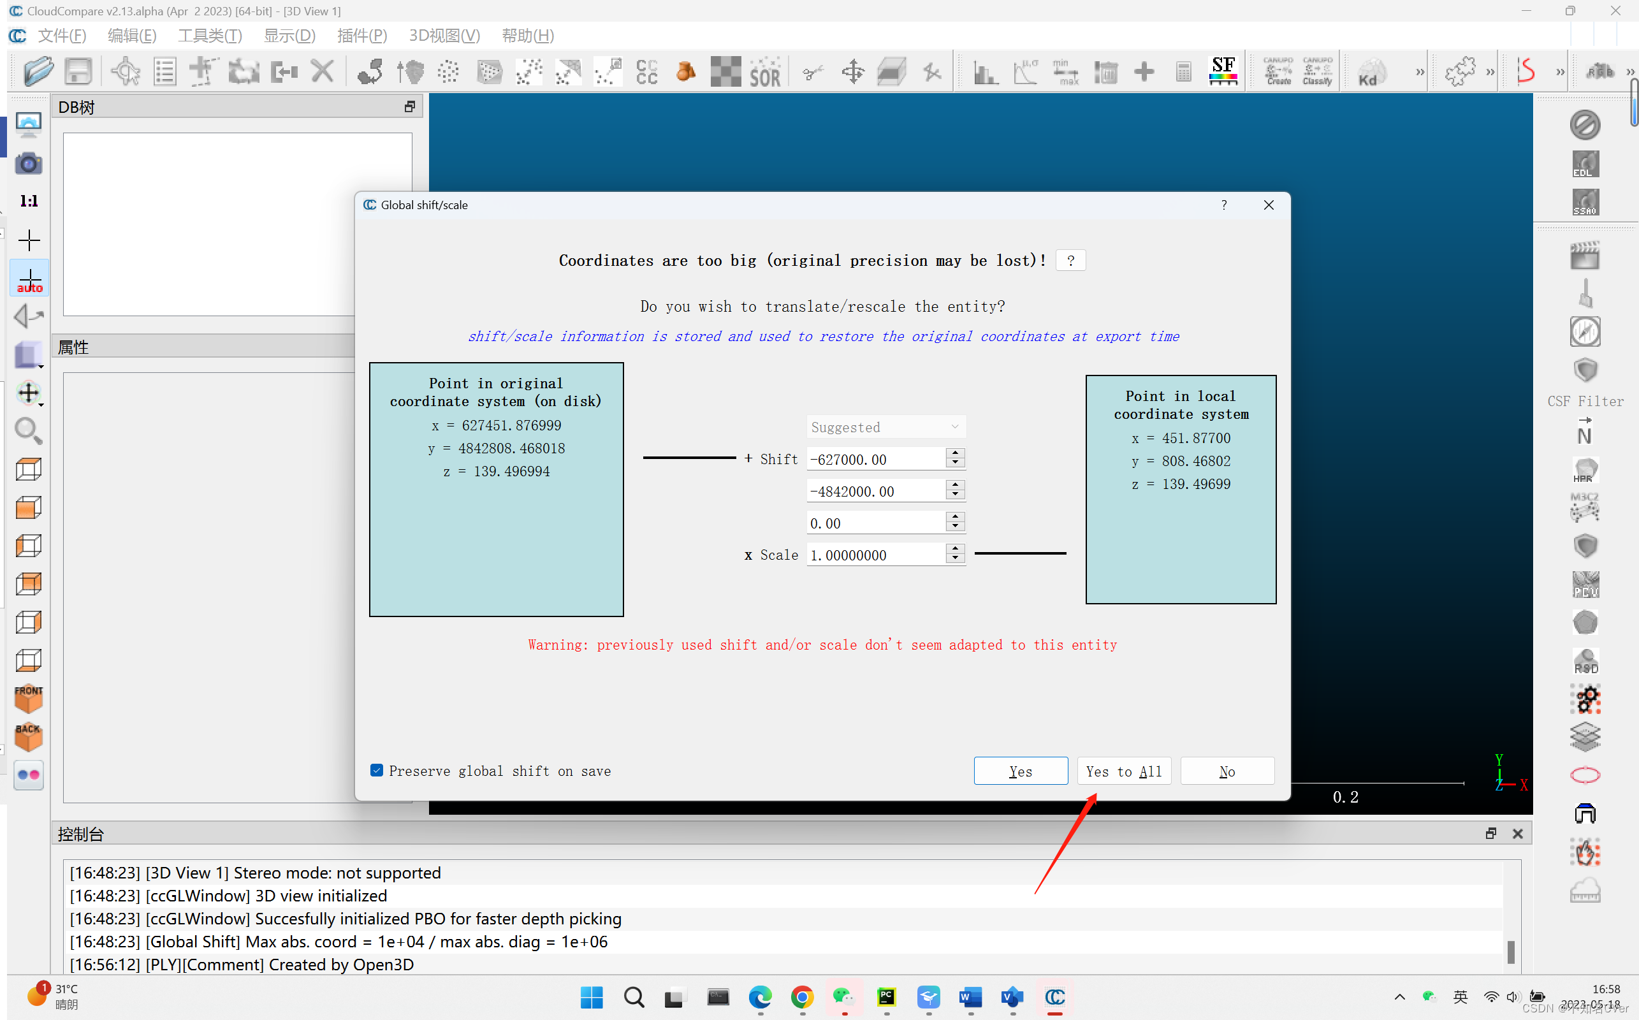Screen dimensions: 1639x1020
Task: Launch the CSF Filter plugin
Action: [x=1585, y=370]
